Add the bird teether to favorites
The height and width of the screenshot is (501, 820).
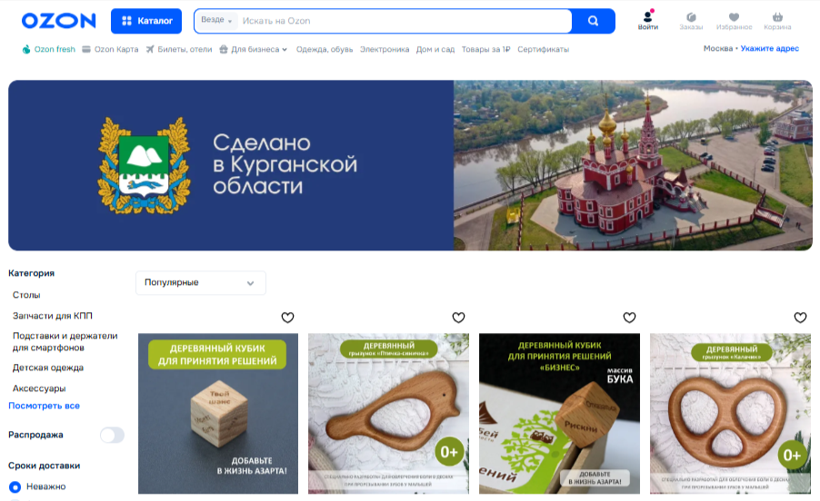coord(458,318)
